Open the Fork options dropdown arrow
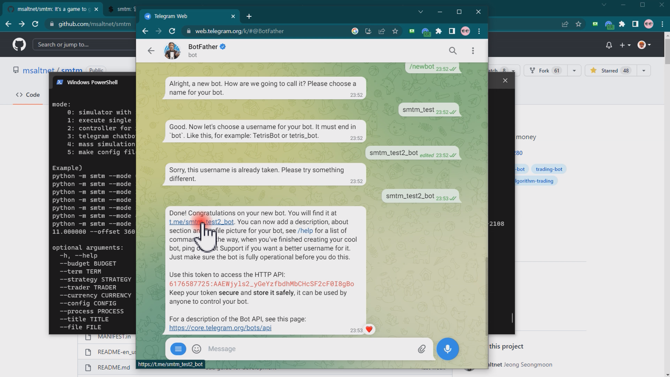The image size is (670, 377). pos(574,71)
